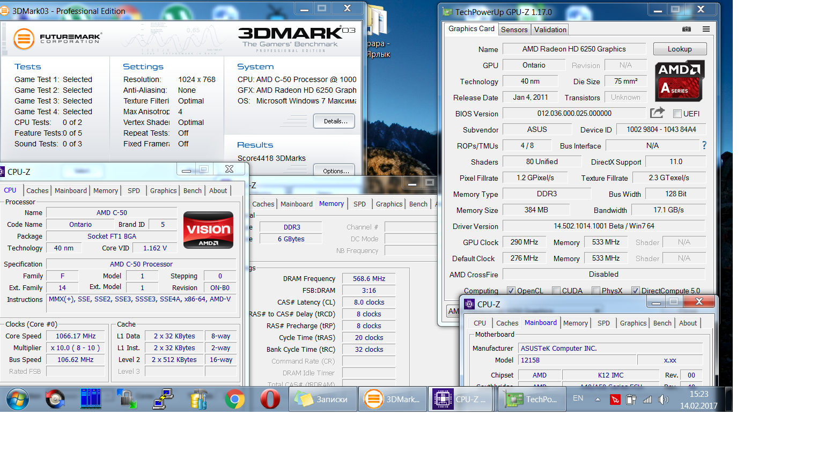Open the padlock network taskbar icon
Image resolution: width=825 pixels, height=473 pixels.
tap(127, 399)
